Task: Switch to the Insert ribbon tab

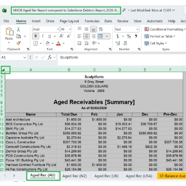Action: click(36, 21)
